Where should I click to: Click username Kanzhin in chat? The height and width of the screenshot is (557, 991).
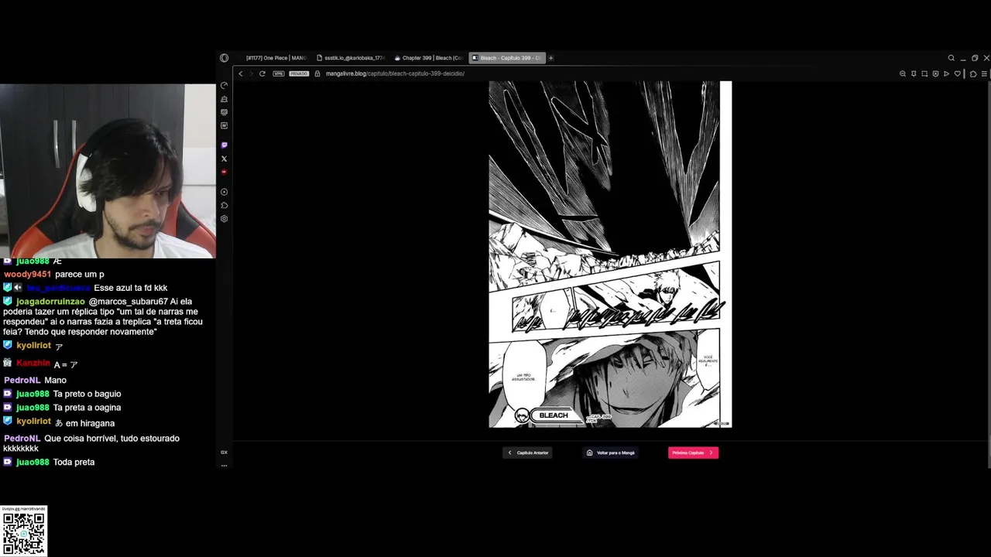click(x=33, y=364)
